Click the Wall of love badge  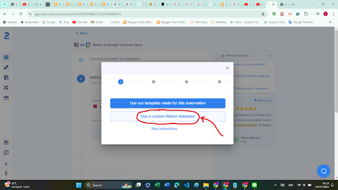[x=263, y=100]
